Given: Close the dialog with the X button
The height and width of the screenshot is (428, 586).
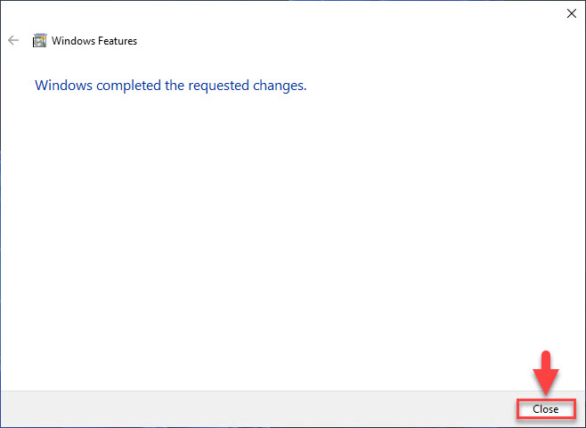Looking at the screenshot, I should click(570, 13).
